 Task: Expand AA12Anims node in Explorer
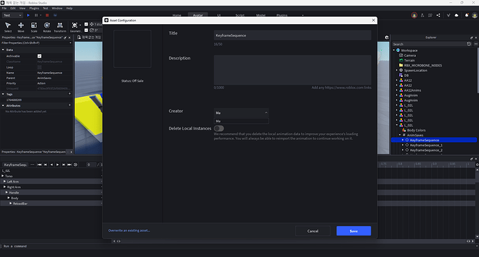(397, 90)
